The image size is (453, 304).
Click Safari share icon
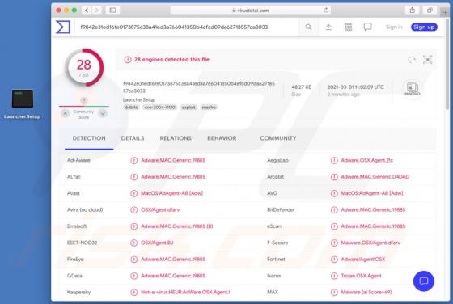click(x=413, y=10)
